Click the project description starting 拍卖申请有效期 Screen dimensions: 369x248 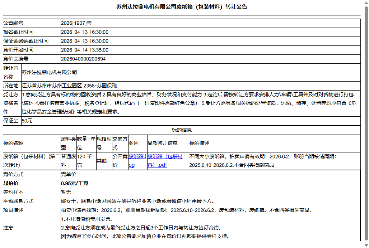pyautogui.click(x=188, y=210)
